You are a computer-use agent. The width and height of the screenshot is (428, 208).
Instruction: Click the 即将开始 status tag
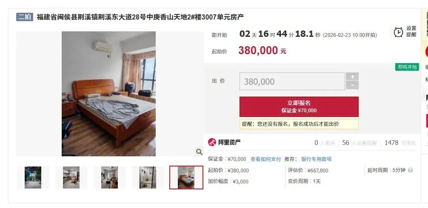tap(407, 67)
